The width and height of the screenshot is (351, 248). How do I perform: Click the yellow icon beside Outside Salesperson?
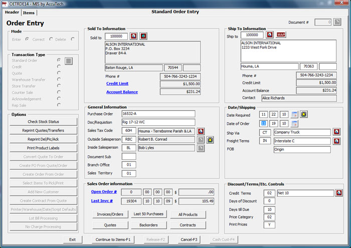(210, 139)
